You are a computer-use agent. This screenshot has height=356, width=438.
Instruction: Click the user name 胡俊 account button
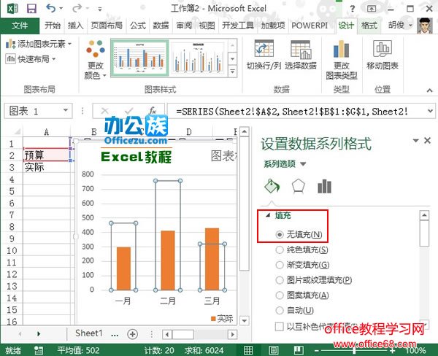tap(400, 26)
